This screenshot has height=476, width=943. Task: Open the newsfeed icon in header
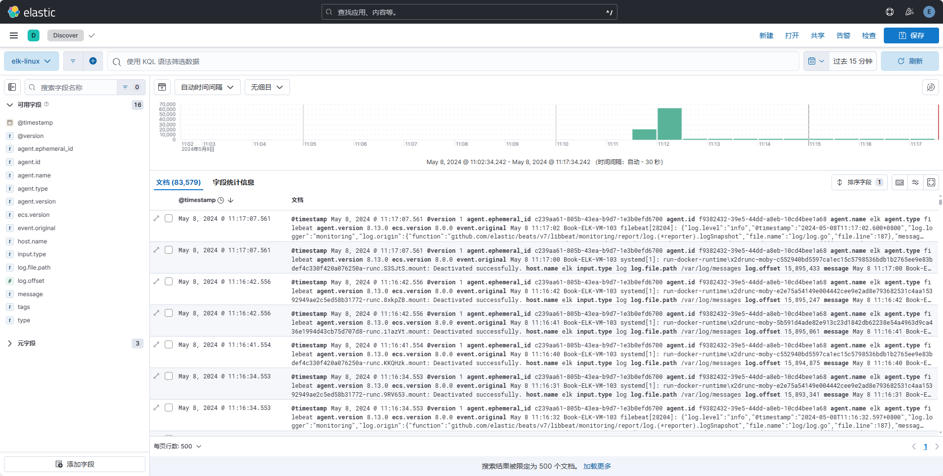pos(909,12)
